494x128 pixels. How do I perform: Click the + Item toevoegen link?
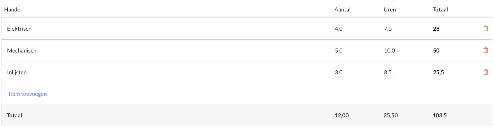click(x=26, y=94)
